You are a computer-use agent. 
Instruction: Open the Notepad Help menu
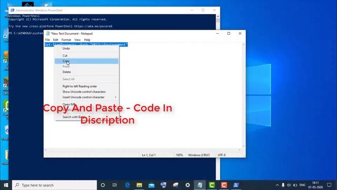coord(87,40)
